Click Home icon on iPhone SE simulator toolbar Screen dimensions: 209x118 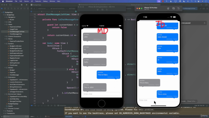pyautogui.click(x=98, y=10)
